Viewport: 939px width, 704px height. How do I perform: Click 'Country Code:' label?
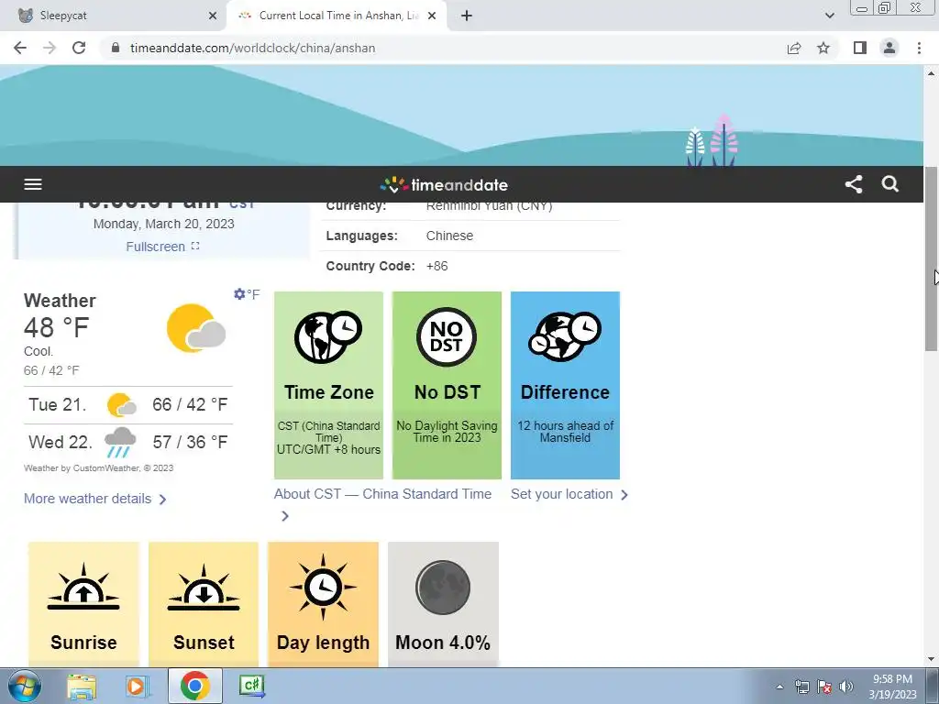[370, 266]
